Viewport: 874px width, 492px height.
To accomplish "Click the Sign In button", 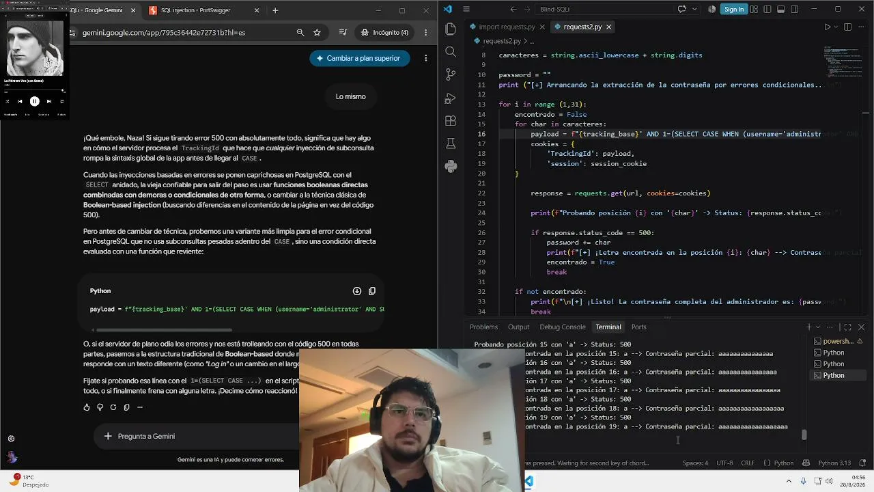I will pos(734,10).
